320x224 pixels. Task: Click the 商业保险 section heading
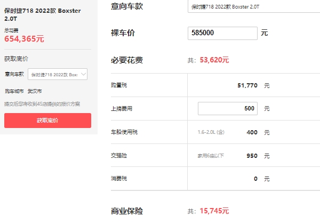126,211
